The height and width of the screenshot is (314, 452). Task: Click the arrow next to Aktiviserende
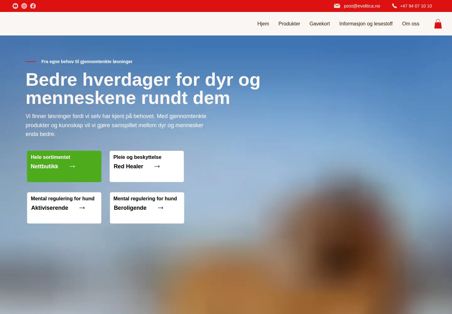tap(82, 208)
